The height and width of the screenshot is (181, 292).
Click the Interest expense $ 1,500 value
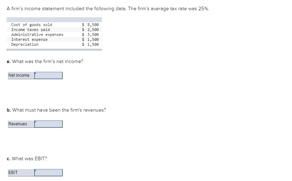click(90, 39)
